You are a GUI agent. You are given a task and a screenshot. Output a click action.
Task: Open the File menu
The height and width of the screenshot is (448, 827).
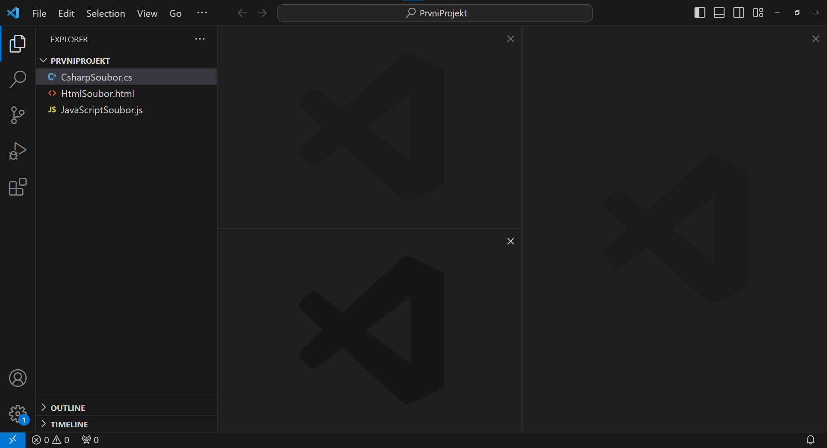pyautogui.click(x=39, y=13)
